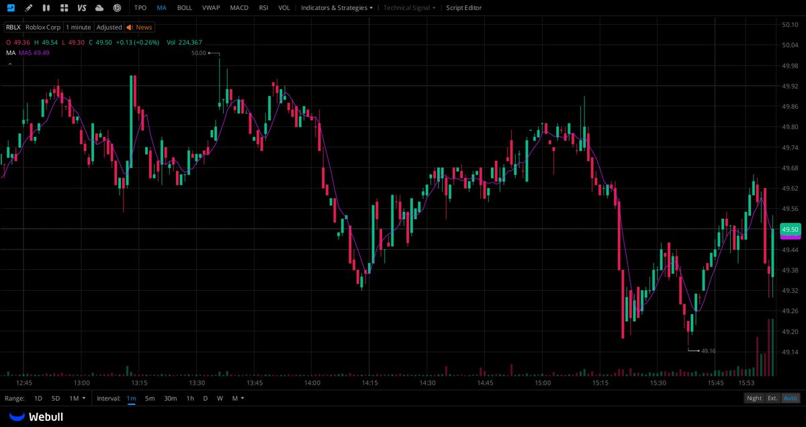Viewport: 806px width, 427px height.
Task: Select the 30m interval
Action: (x=171, y=398)
